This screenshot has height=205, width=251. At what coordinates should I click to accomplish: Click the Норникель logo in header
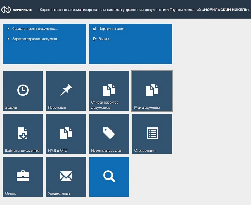tap(16, 9)
